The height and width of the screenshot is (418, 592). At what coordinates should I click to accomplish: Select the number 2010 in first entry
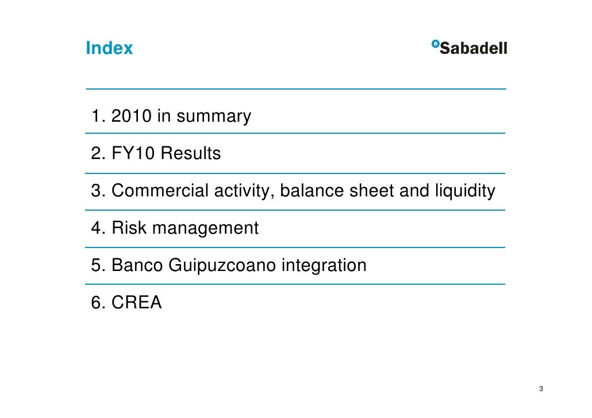[132, 116]
